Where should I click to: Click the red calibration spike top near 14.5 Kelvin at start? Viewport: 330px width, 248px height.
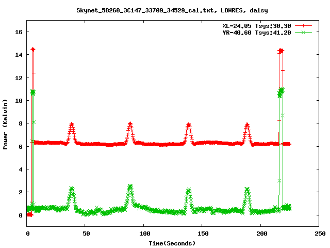[x=33, y=49]
